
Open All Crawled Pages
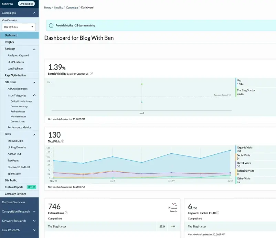pyautogui.click(x=18, y=89)
